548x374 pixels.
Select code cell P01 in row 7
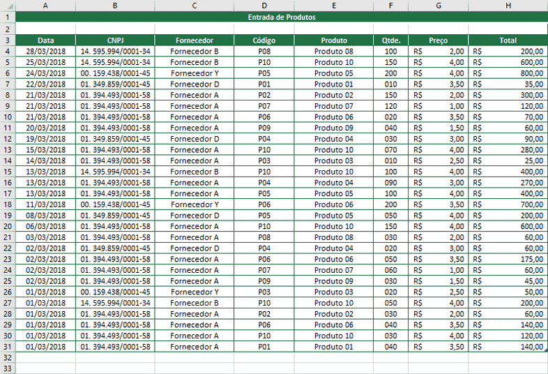point(264,84)
